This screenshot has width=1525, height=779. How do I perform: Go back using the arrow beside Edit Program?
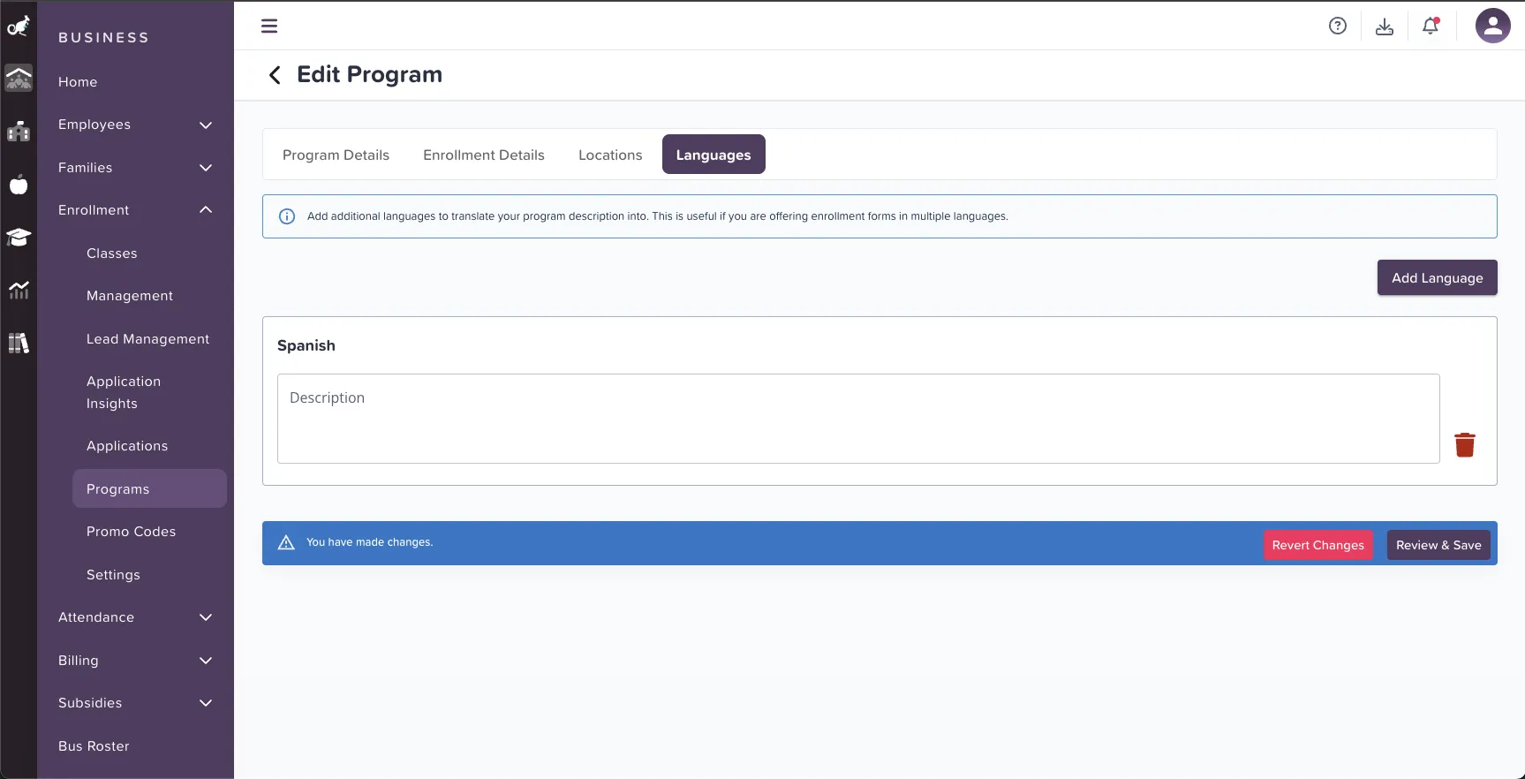[275, 75]
